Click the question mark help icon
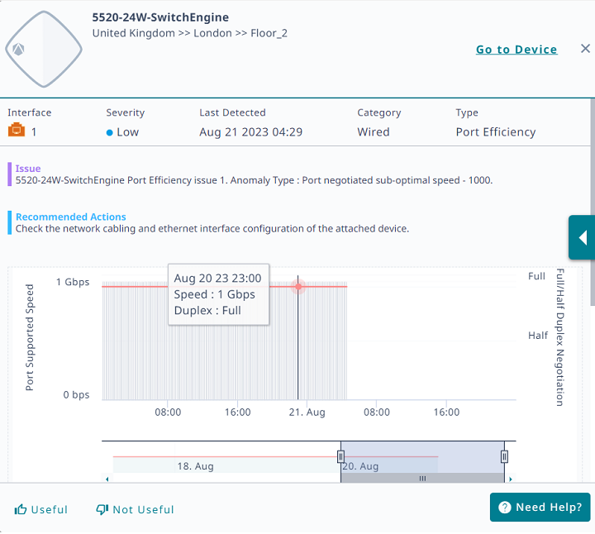595x534 pixels. click(505, 508)
